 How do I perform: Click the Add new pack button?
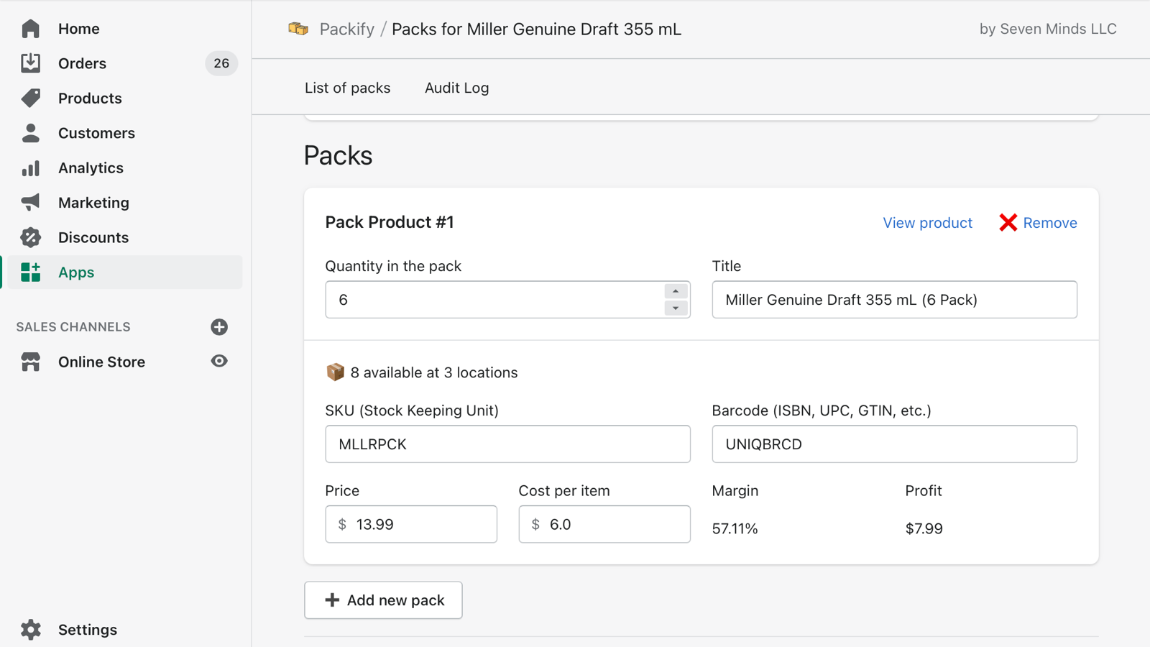click(383, 600)
